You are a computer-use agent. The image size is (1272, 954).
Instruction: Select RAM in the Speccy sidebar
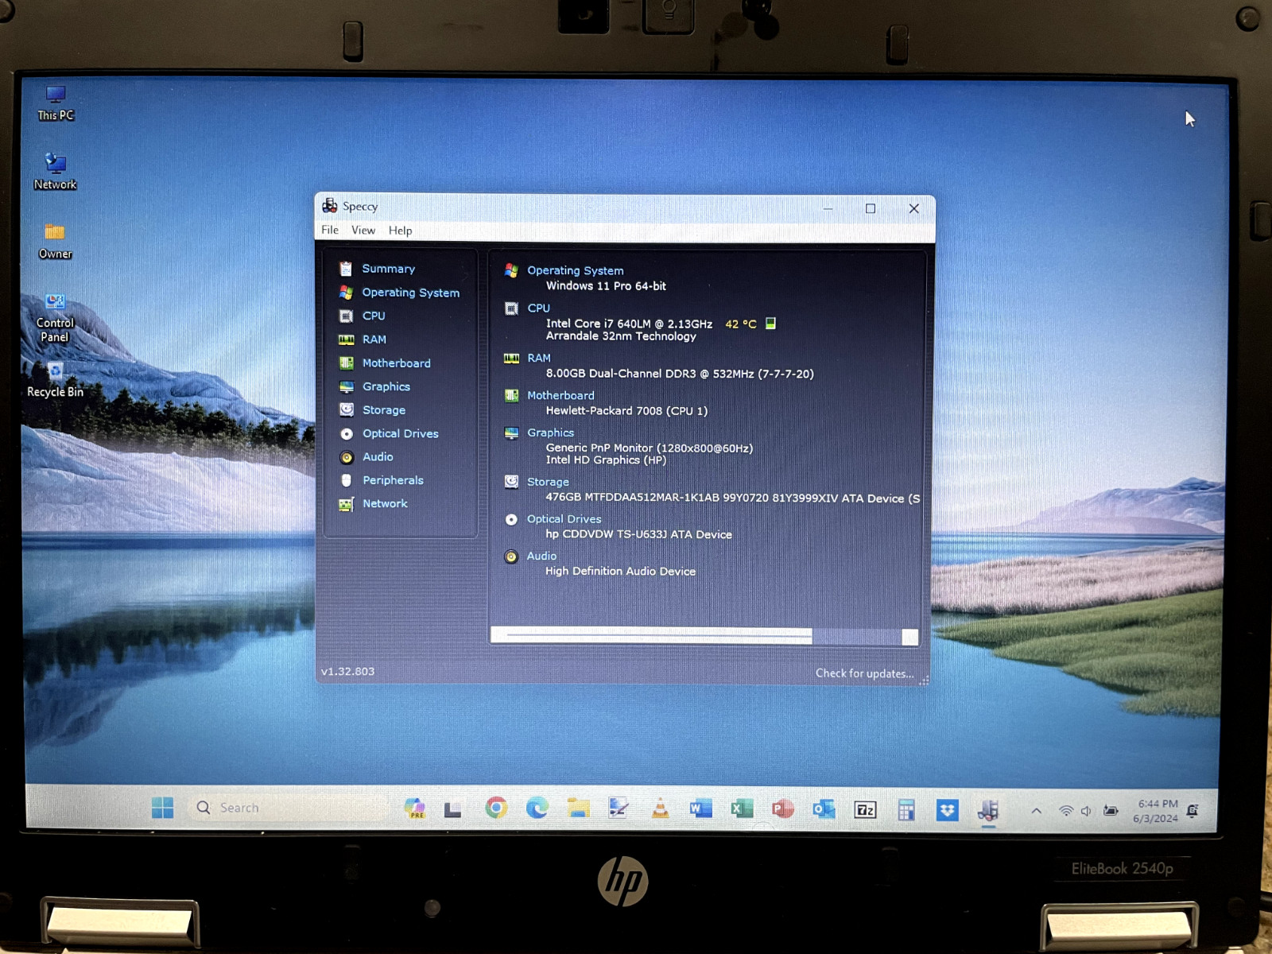pyautogui.click(x=374, y=339)
